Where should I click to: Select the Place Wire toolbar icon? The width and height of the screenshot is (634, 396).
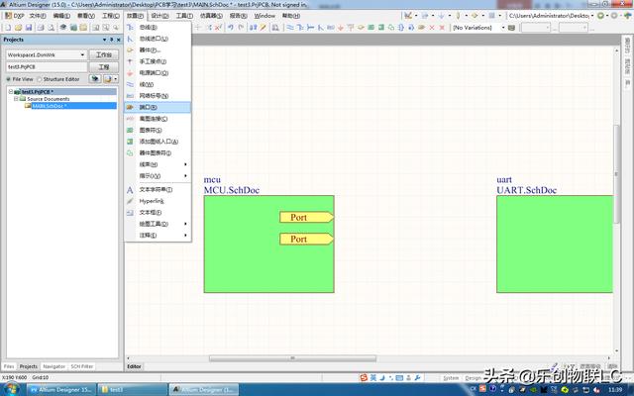click(x=290, y=28)
